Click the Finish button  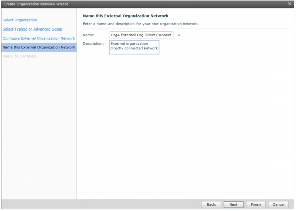[x=256, y=204]
